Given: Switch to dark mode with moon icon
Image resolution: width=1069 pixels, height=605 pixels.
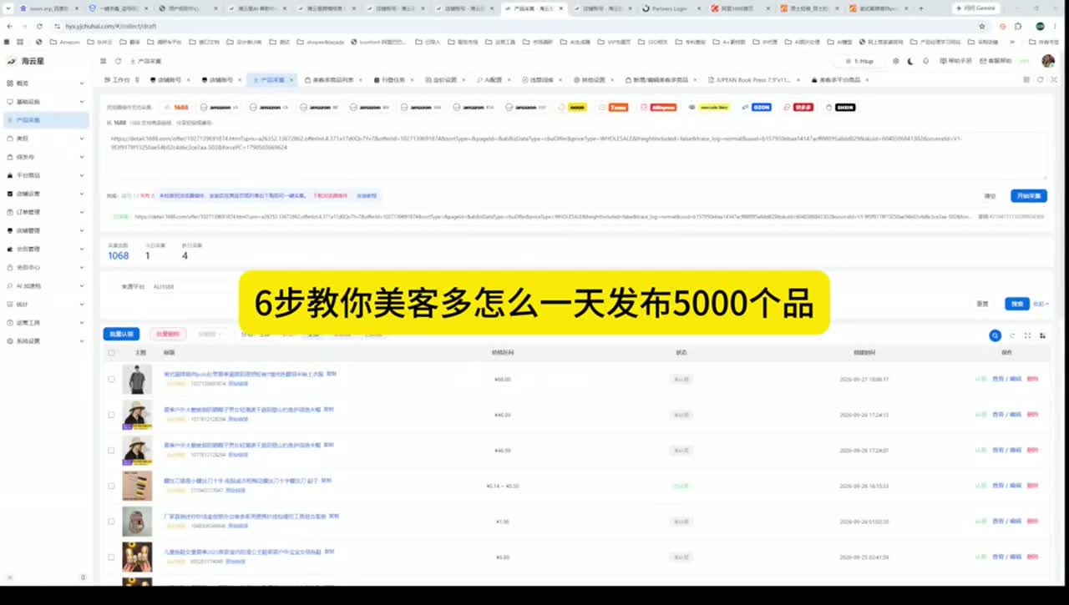Looking at the screenshot, I should (x=911, y=61).
